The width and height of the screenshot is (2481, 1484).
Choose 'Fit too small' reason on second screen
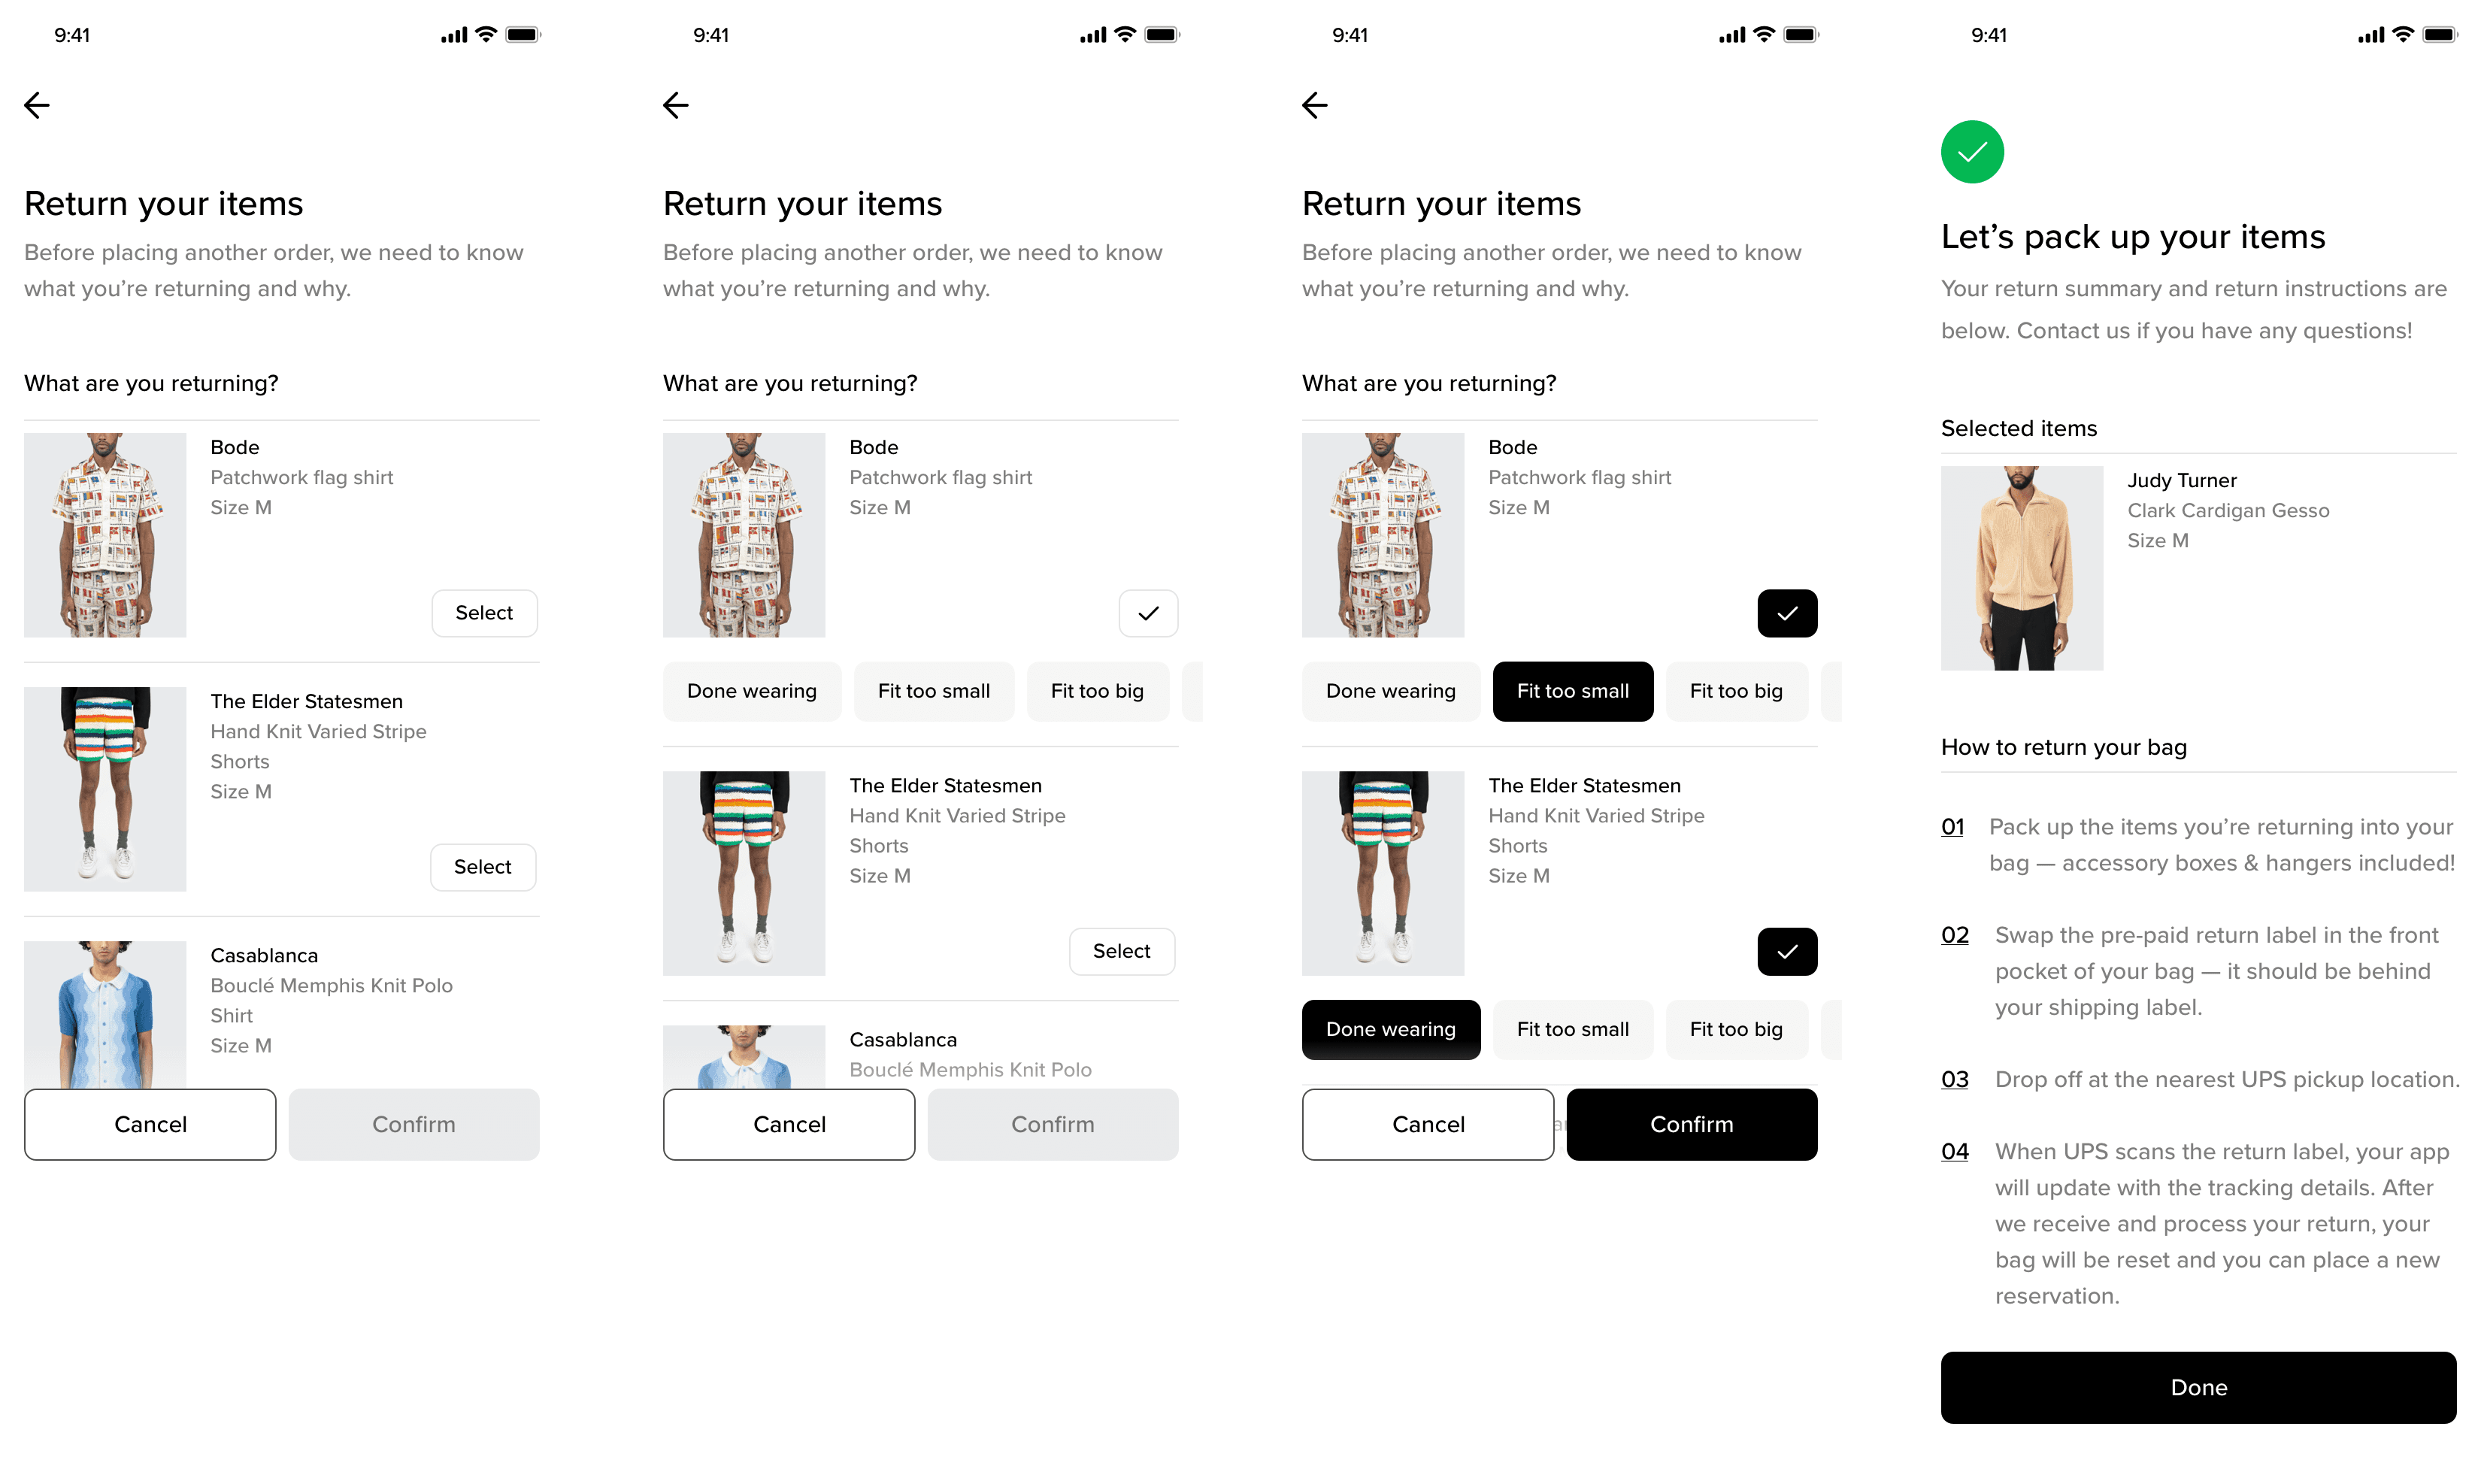(934, 691)
